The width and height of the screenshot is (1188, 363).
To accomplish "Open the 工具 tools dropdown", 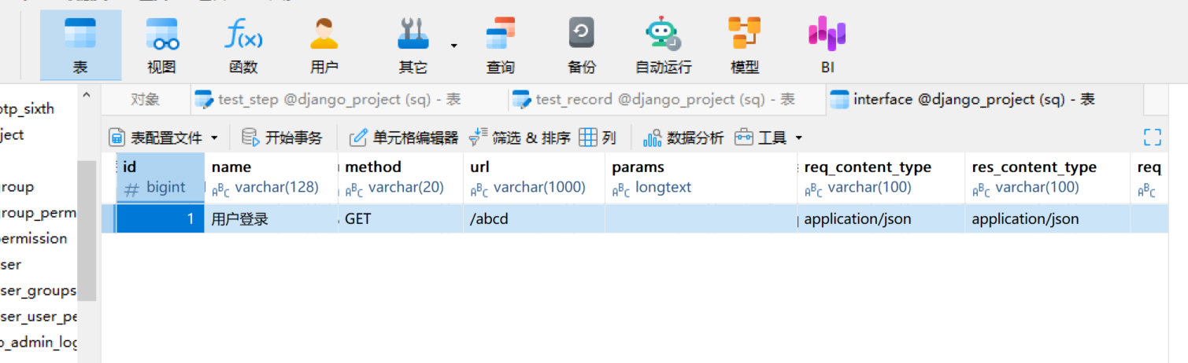I will pos(768,138).
